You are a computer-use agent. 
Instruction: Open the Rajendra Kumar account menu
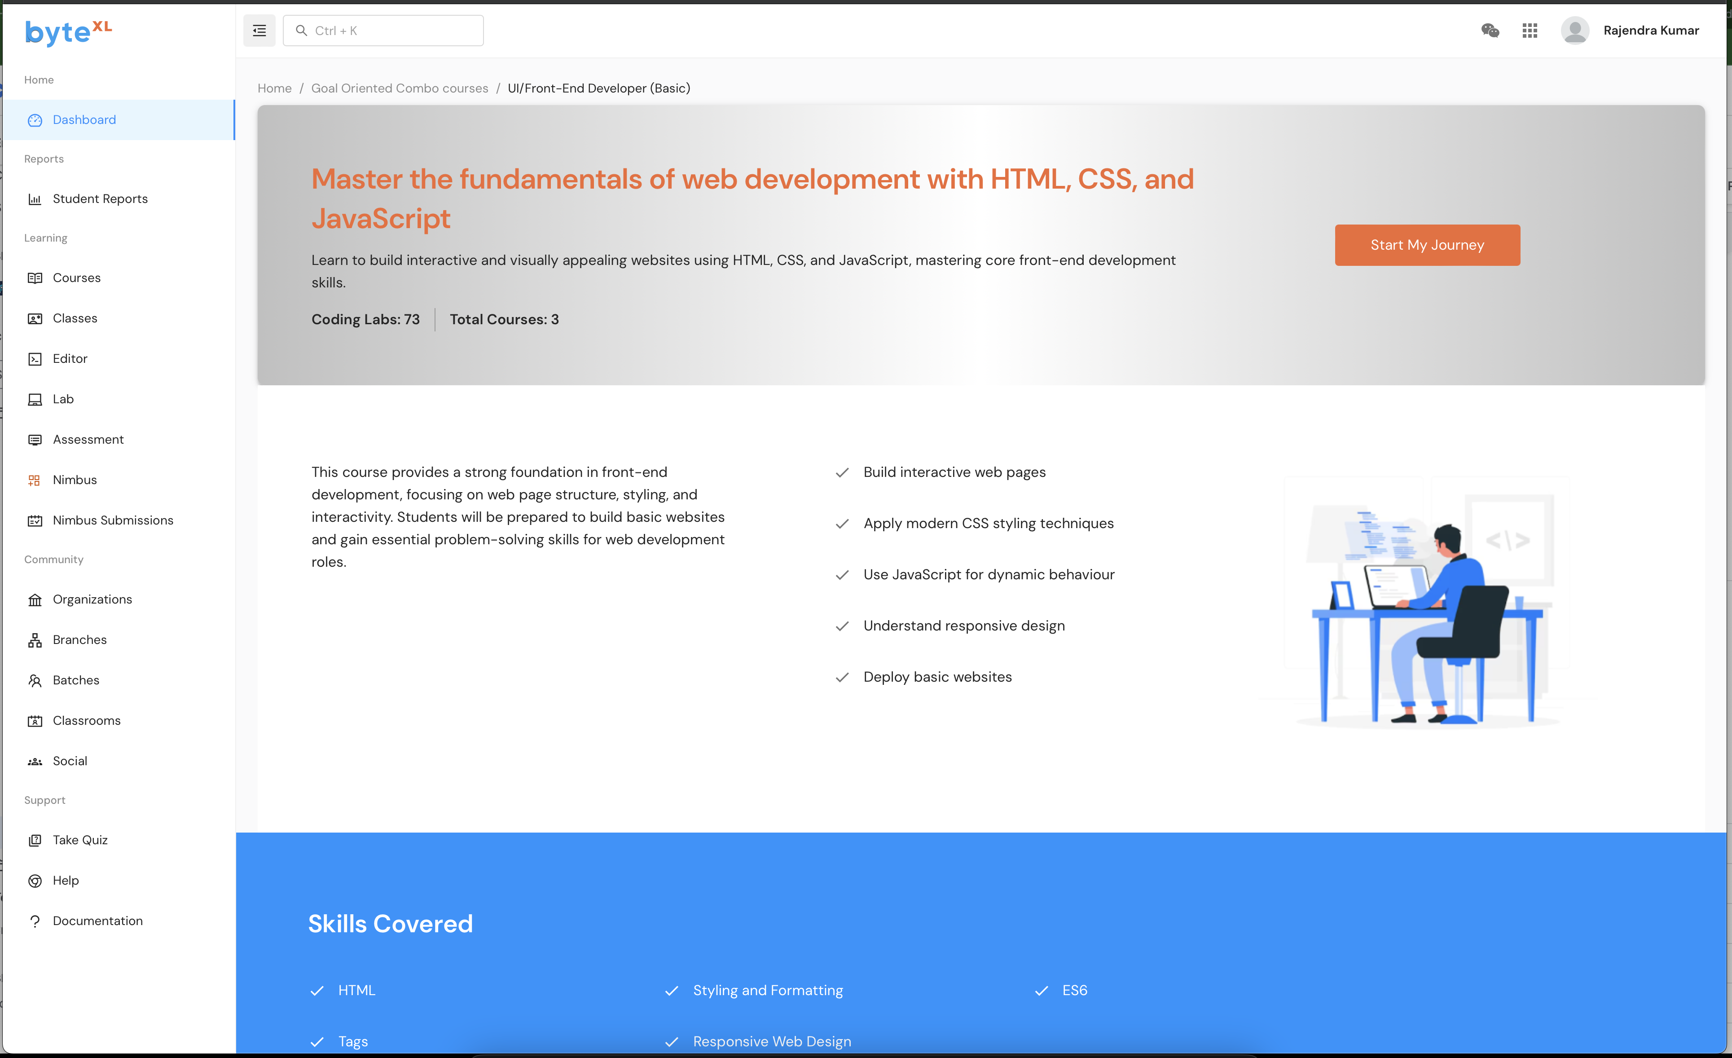(1650, 30)
